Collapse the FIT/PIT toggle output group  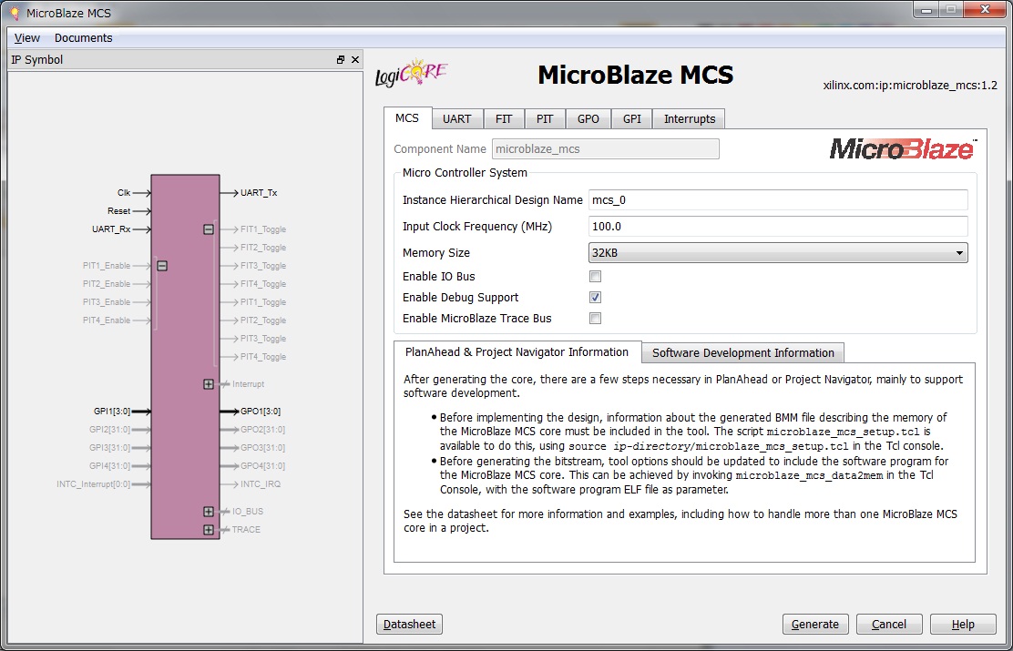tap(209, 229)
